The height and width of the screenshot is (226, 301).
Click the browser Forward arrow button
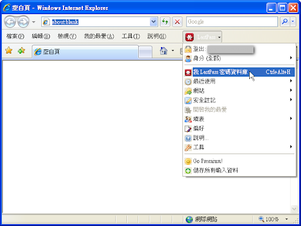[x=23, y=22]
